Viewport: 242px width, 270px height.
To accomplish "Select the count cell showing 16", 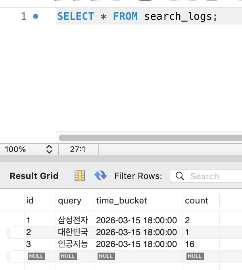I will pyautogui.click(x=190, y=244).
